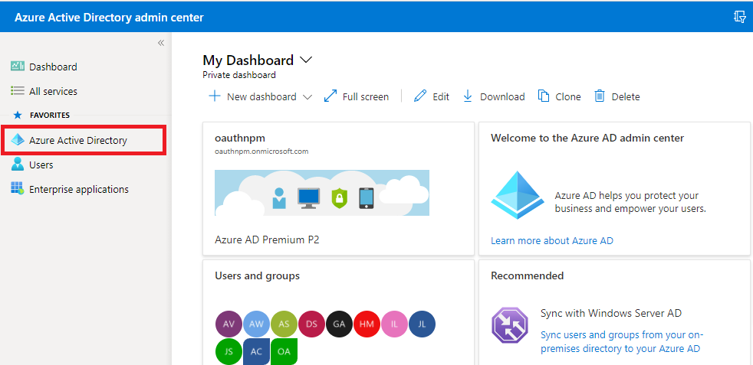Screen dimensions: 753x365
Task: Click the Edit pencil icon
Action: click(420, 96)
